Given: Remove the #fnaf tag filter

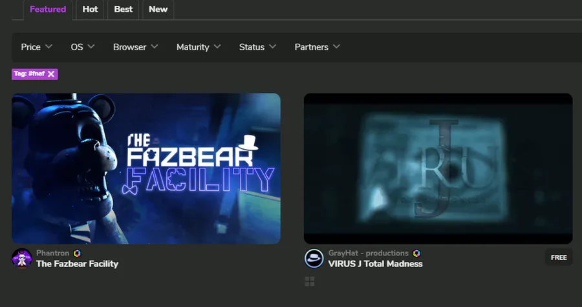Looking at the screenshot, I should click(51, 74).
